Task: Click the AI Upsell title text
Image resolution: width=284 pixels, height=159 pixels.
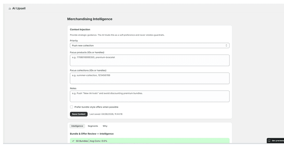Action: click(x=19, y=9)
